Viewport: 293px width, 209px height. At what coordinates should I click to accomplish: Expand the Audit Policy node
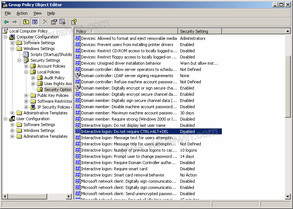(x=33, y=78)
